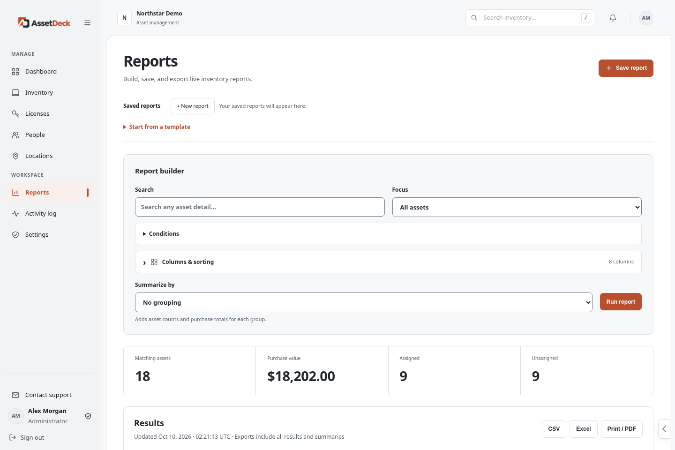Open the Inventory page
Viewport: 675px width, 450px height.
[x=50, y=92]
